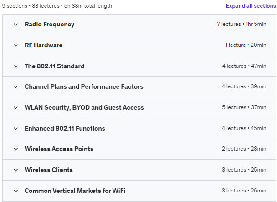Open the RF Hardware section title
277x202 pixels.
[x=43, y=45]
